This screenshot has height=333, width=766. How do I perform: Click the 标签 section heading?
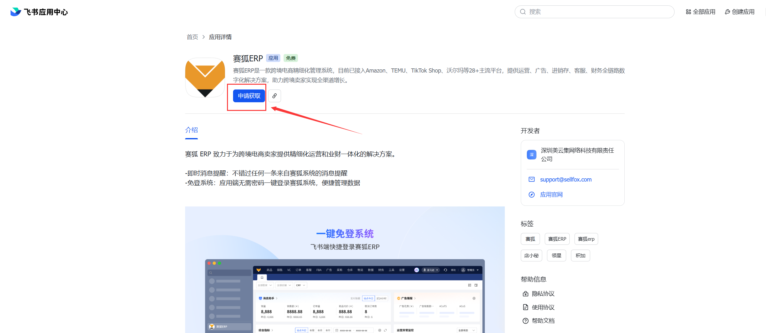coord(527,224)
